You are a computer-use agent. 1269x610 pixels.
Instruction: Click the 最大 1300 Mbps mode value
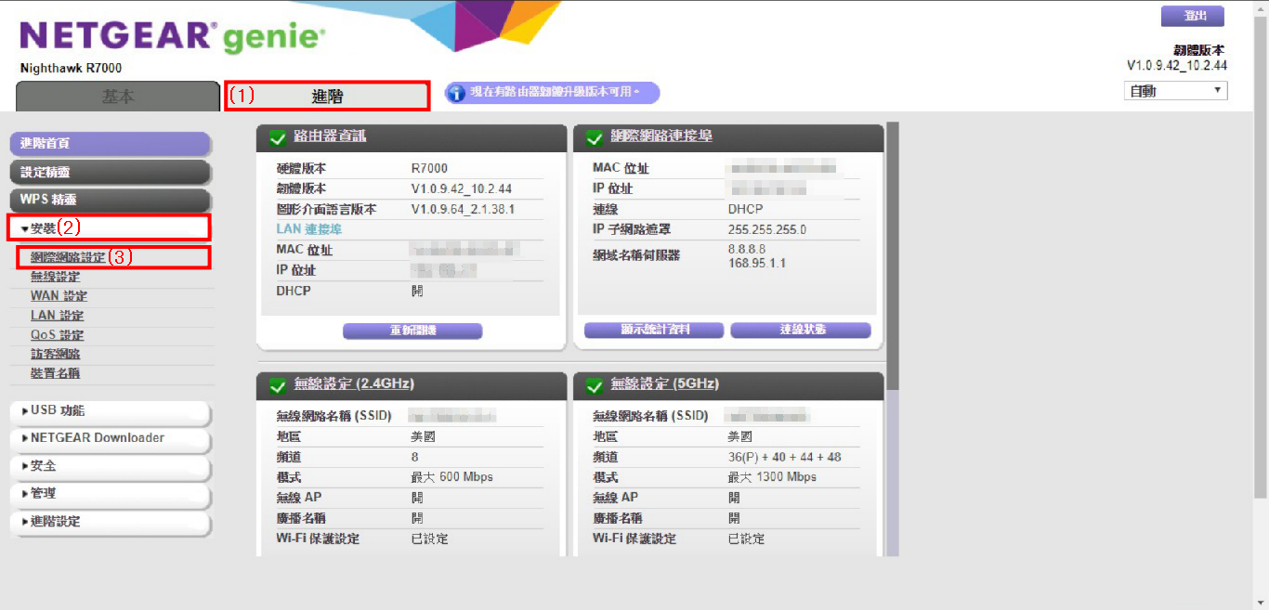(773, 477)
